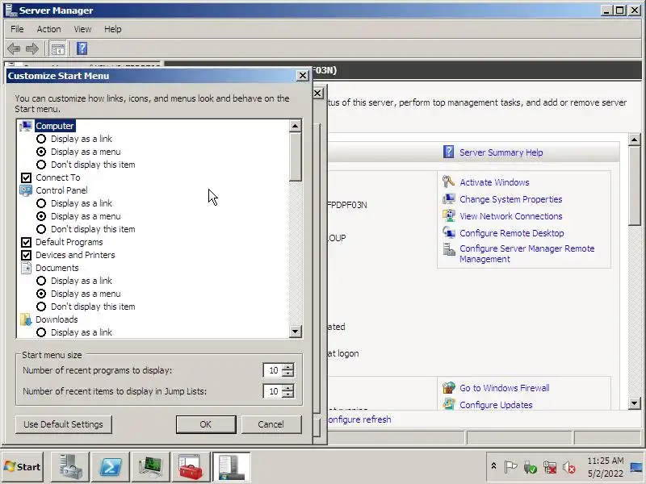
Task: Click Server Manager pane scroll up arrow
Action: (635, 140)
